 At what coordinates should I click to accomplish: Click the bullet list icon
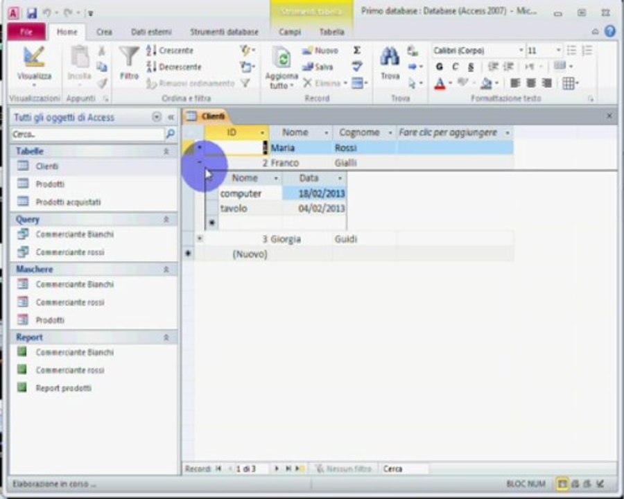click(x=571, y=50)
